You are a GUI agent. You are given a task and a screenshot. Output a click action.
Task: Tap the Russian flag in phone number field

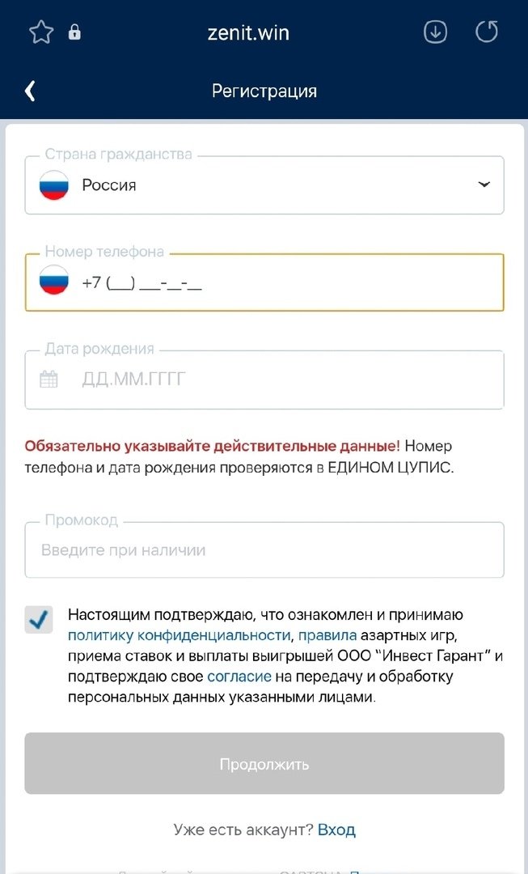point(54,282)
